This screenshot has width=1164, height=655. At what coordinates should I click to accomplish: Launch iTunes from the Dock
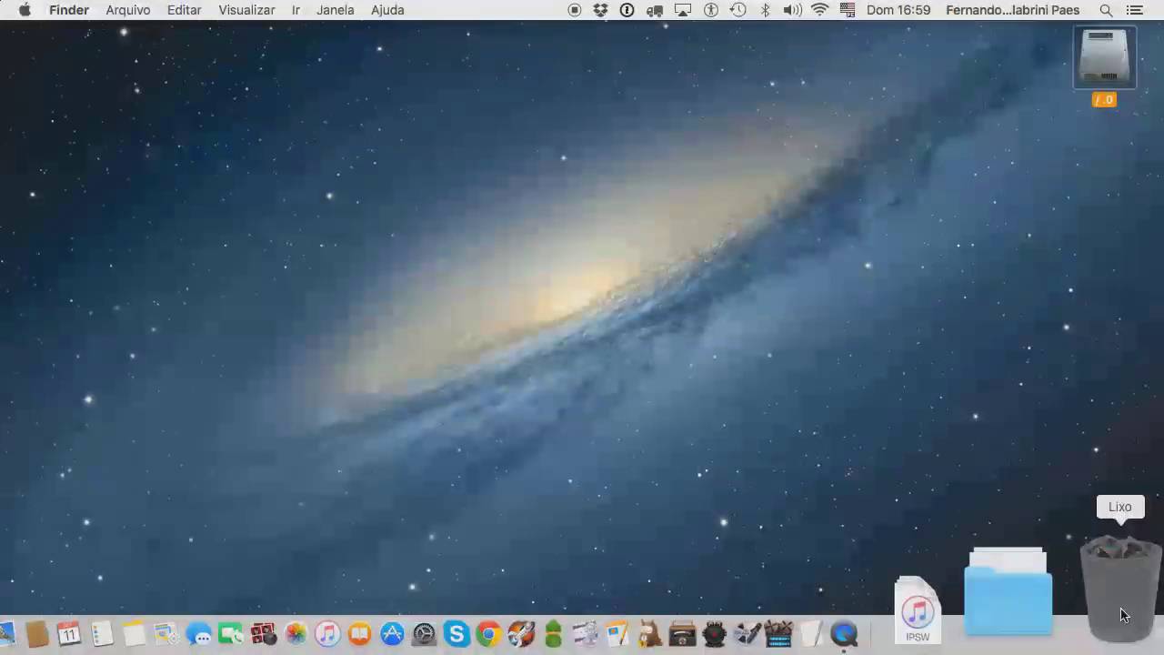327,634
